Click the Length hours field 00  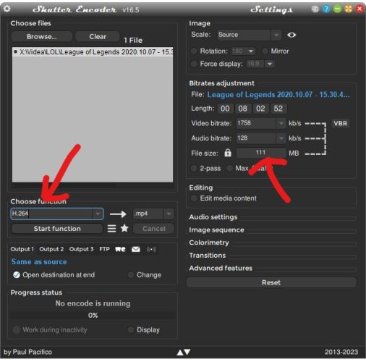click(x=225, y=109)
